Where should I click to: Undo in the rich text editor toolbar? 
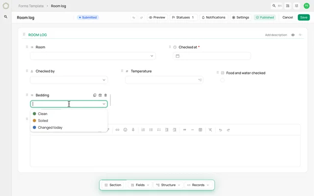[220, 130]
